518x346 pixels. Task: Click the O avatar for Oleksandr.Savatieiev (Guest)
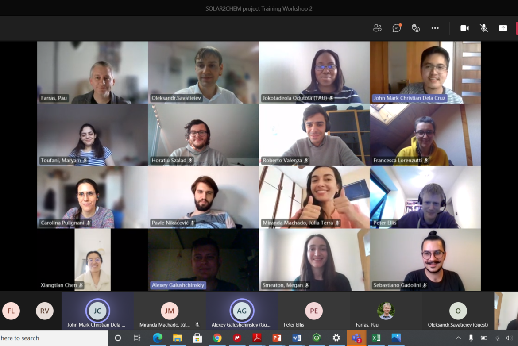[458, 311]
